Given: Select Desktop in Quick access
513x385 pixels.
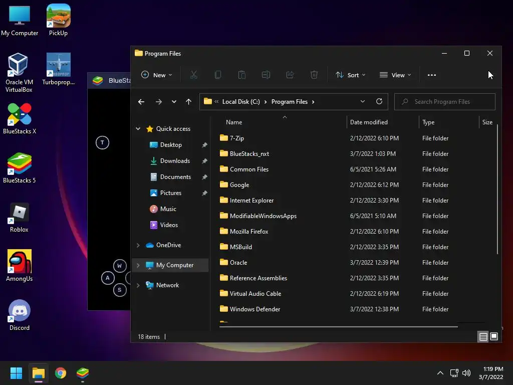Looking at the screenshot, I should tap(170, 145).
